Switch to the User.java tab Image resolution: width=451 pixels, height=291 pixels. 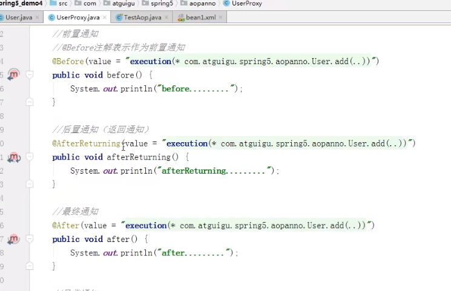click(19, 18)
